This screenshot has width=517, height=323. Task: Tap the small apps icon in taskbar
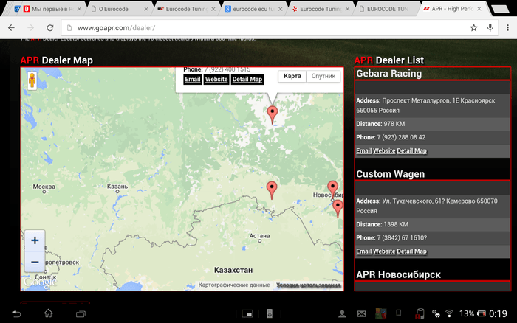click(247, 314)
